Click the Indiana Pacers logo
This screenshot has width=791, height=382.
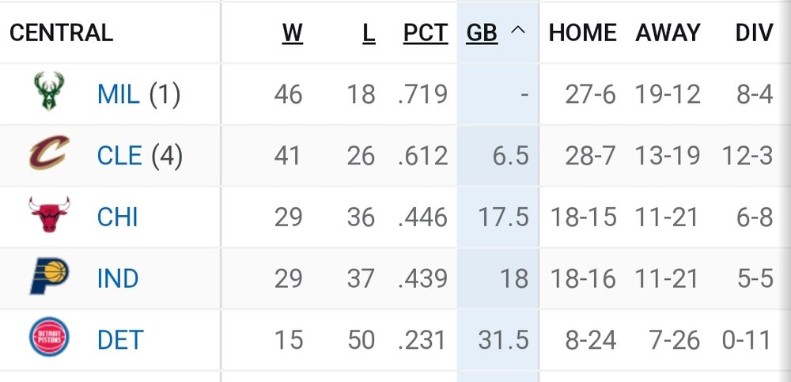[49, 277]
